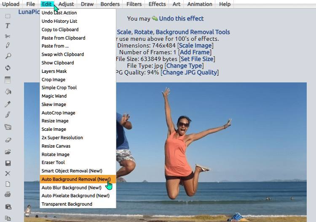Click the Change JPG Quality link
Screen dimensions: 316x222
tap(189, 72)
